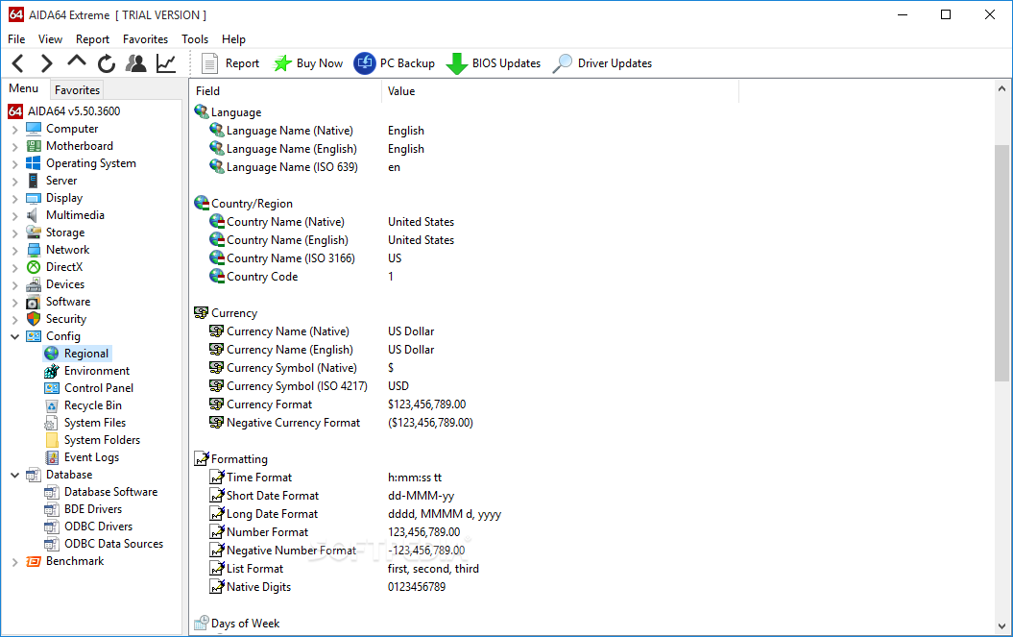Select the Event Logs icon
This screenshot has width=1013, height=637.
[52, 457]
